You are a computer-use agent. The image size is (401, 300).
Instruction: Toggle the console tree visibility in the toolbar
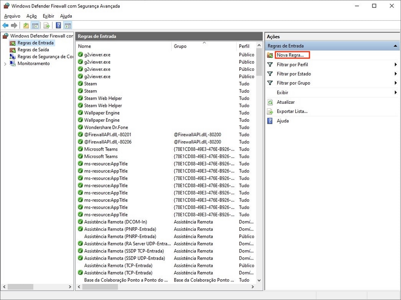click(x=35, y=25)
